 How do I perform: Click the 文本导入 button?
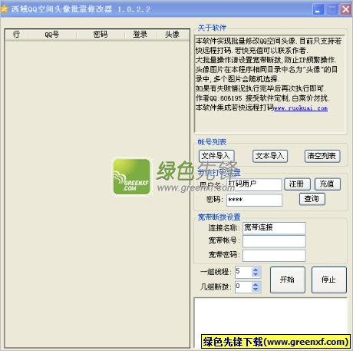pos(270,156)
